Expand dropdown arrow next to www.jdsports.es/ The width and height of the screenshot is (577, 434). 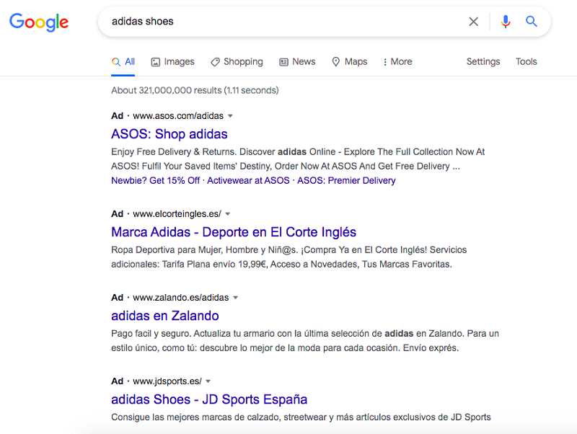[x=208, y=381]
